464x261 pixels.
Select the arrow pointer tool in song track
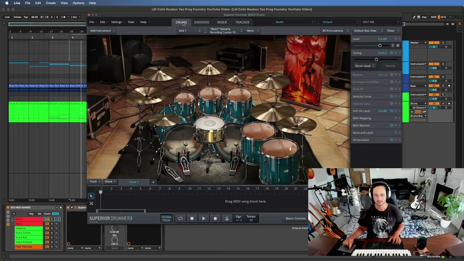(x=91, y=196)
